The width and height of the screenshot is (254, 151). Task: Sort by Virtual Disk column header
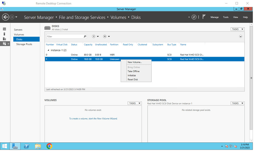62,45
